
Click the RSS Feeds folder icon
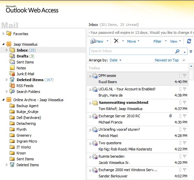tap(12, 85)
